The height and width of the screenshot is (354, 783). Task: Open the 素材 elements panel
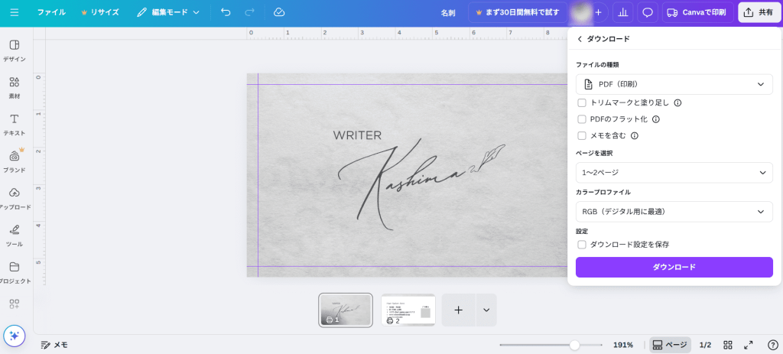tap(15, 88)
